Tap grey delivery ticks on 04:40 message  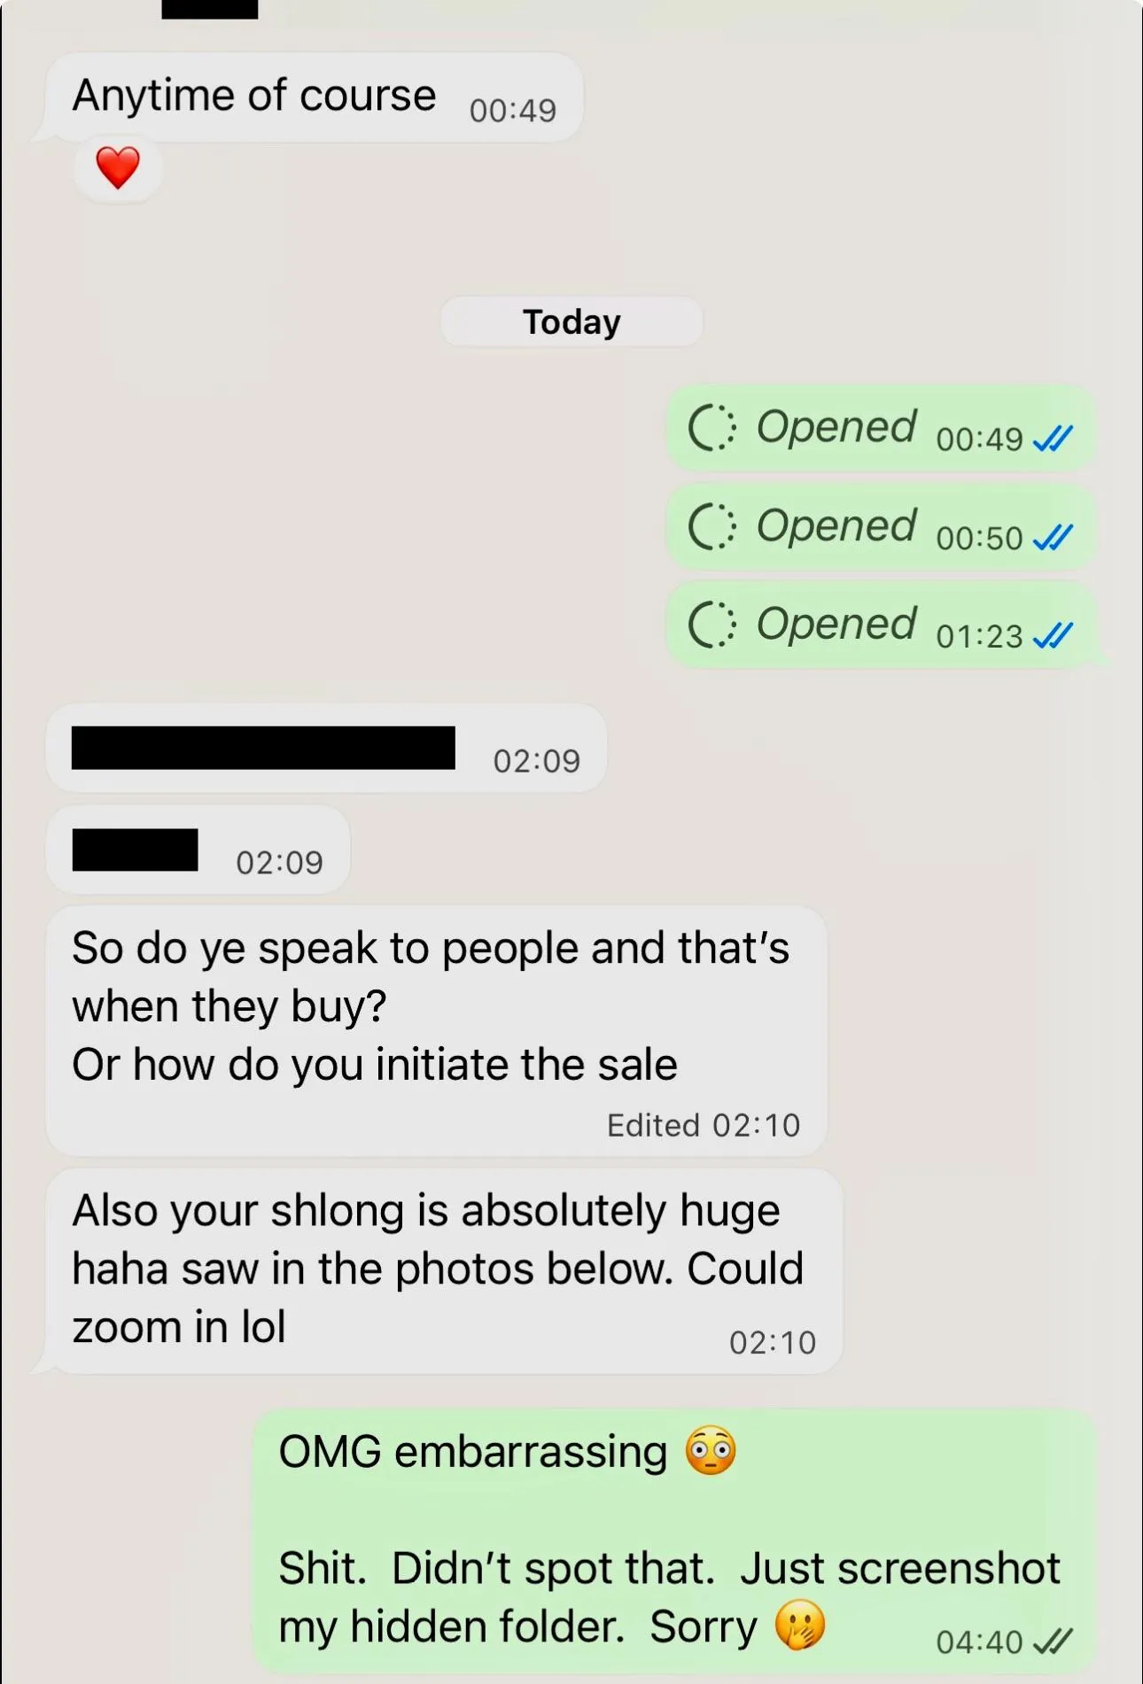click(x=1054, y=1641)
